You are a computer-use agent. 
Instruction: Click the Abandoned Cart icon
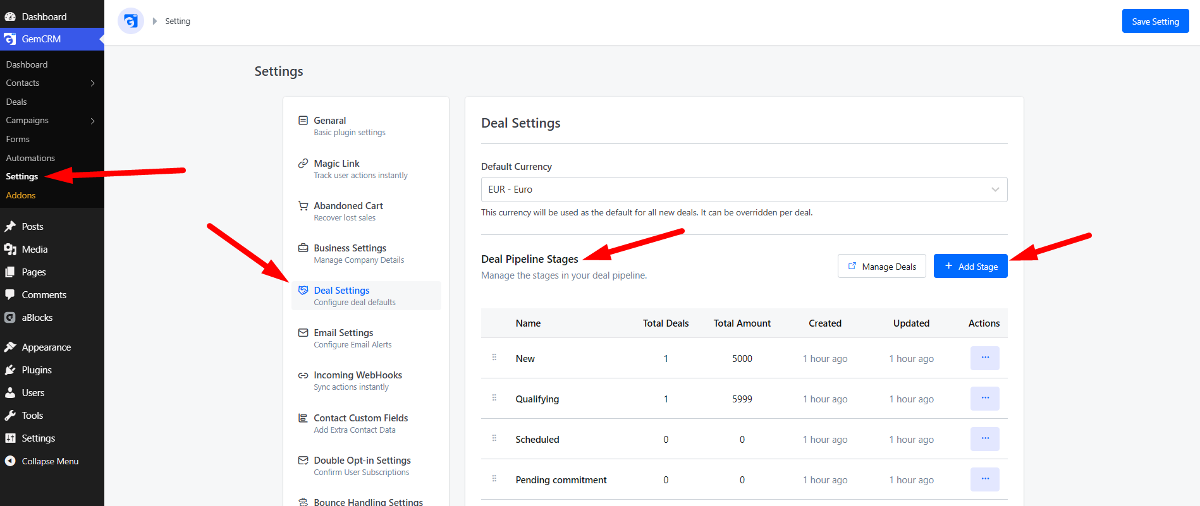point(303,206)
